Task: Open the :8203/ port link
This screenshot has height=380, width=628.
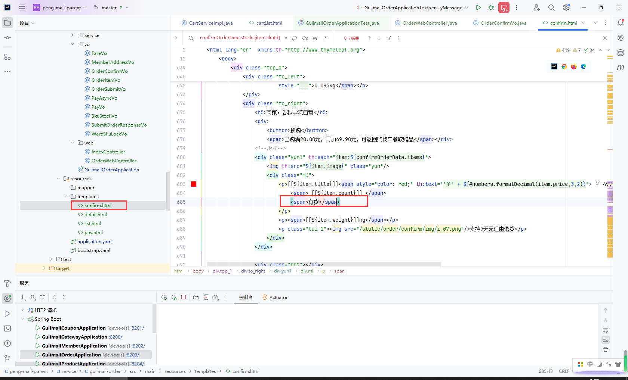Action: point(132,355)
